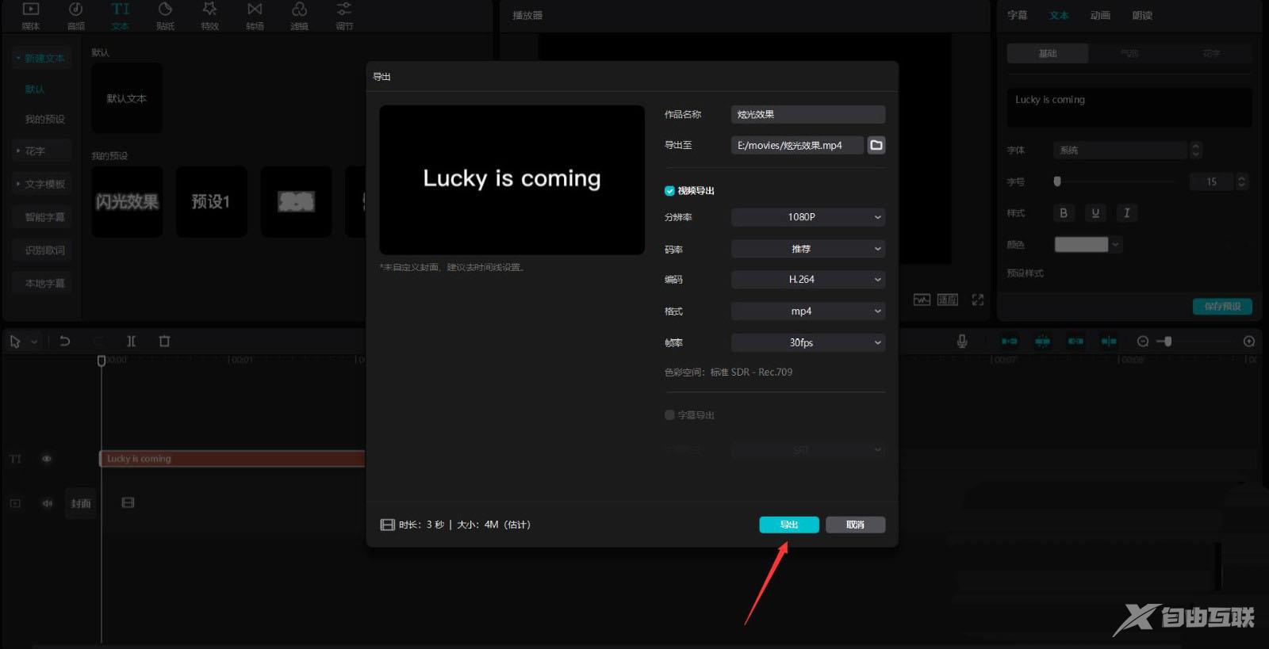Toggle the main track lock icon

15,503
